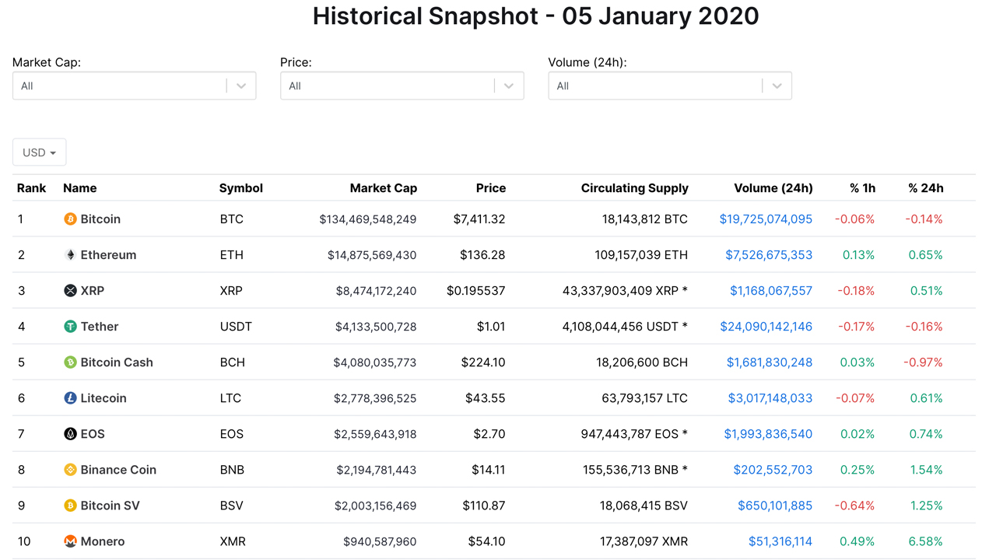Viewport: 996px width, 560px height.
Task: Sort table by Rank column header
Action: click(32, 188)
